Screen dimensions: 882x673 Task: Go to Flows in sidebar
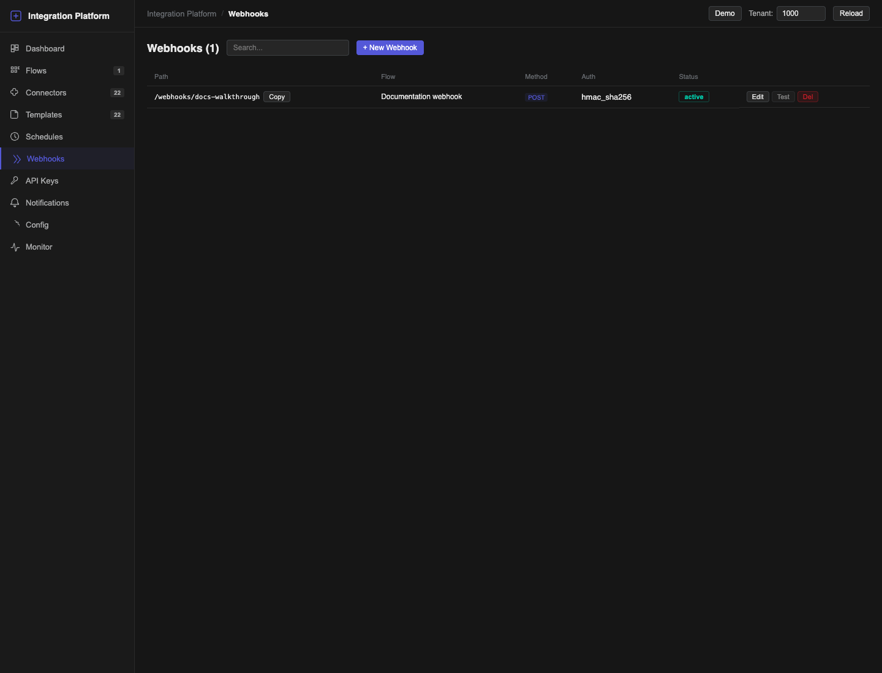point(67,70)
